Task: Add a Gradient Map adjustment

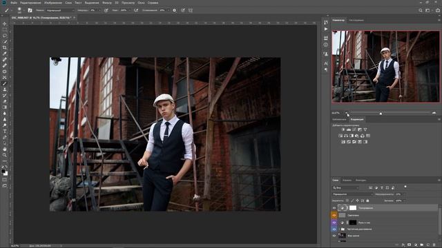Action: coord(365,142)
